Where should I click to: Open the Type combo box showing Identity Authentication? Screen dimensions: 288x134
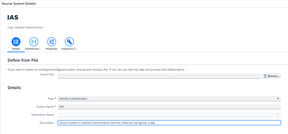[x=166, y=99]
